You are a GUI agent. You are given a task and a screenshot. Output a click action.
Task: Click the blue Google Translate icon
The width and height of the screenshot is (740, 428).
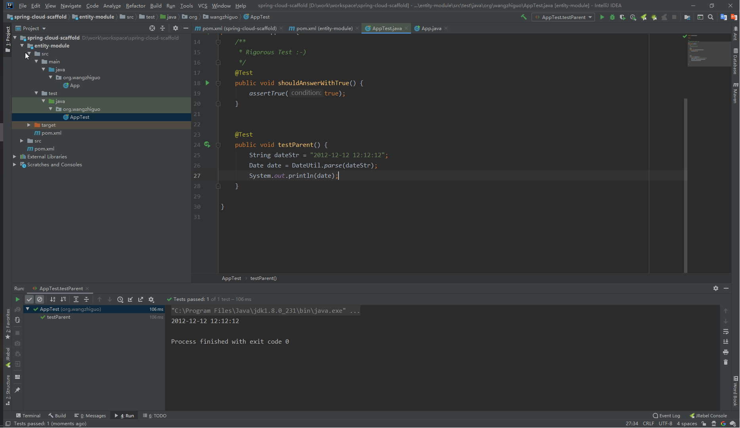pyautogui.click(x=724, y=17)
